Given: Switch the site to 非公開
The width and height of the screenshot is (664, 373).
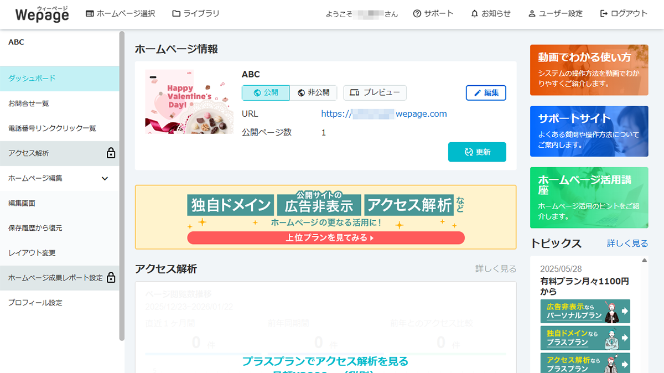Looking at the screenshot, I should point(314,92).
